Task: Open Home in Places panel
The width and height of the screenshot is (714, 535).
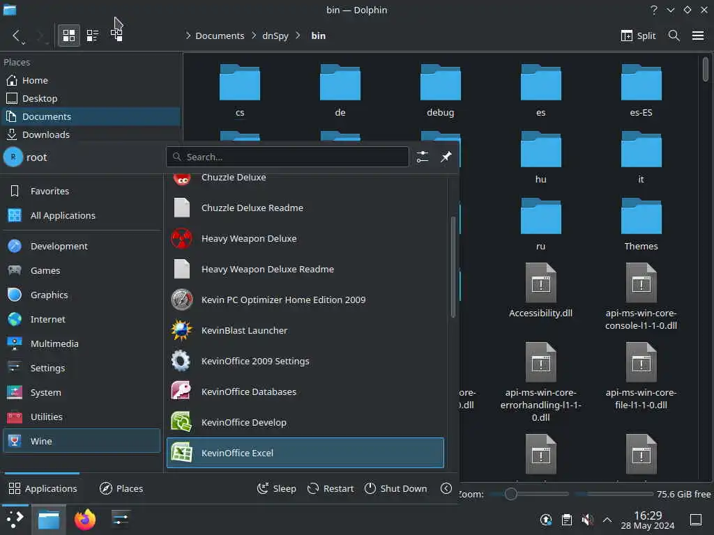Action: [x=91, y=80]
